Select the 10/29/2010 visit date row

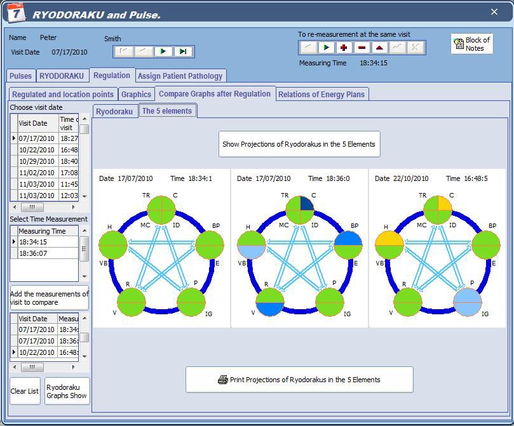pyautogui.click(x=37, y=161)
